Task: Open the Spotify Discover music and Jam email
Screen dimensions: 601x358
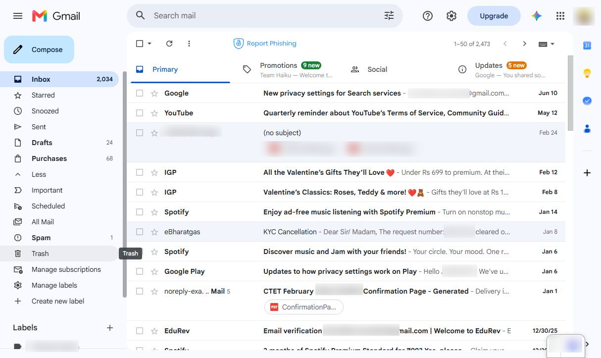Action: [x=346, y=252]
